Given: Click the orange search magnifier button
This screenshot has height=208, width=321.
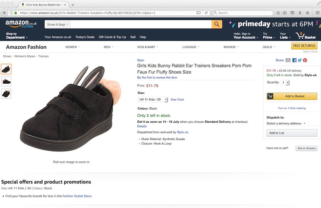Looking at the screenshot, I should pyautogui.click(x=217, y=24).
